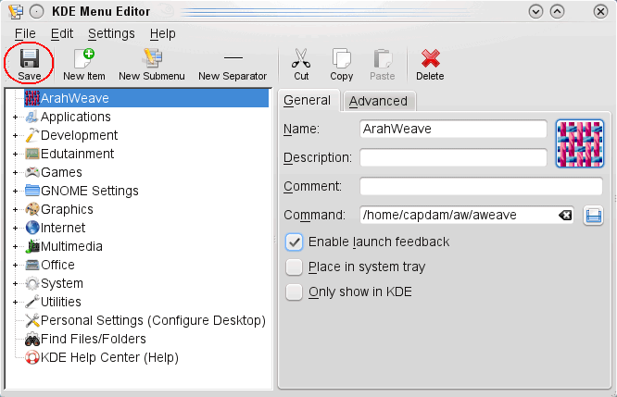Switch to the General tab
The width and height of the screenshot is (617, 397).
(308, 101)
